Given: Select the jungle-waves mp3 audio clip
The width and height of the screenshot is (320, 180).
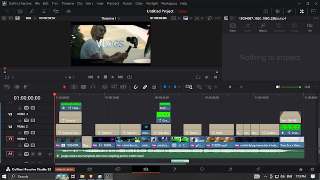Looking at the screenshot, I should 180,154.
